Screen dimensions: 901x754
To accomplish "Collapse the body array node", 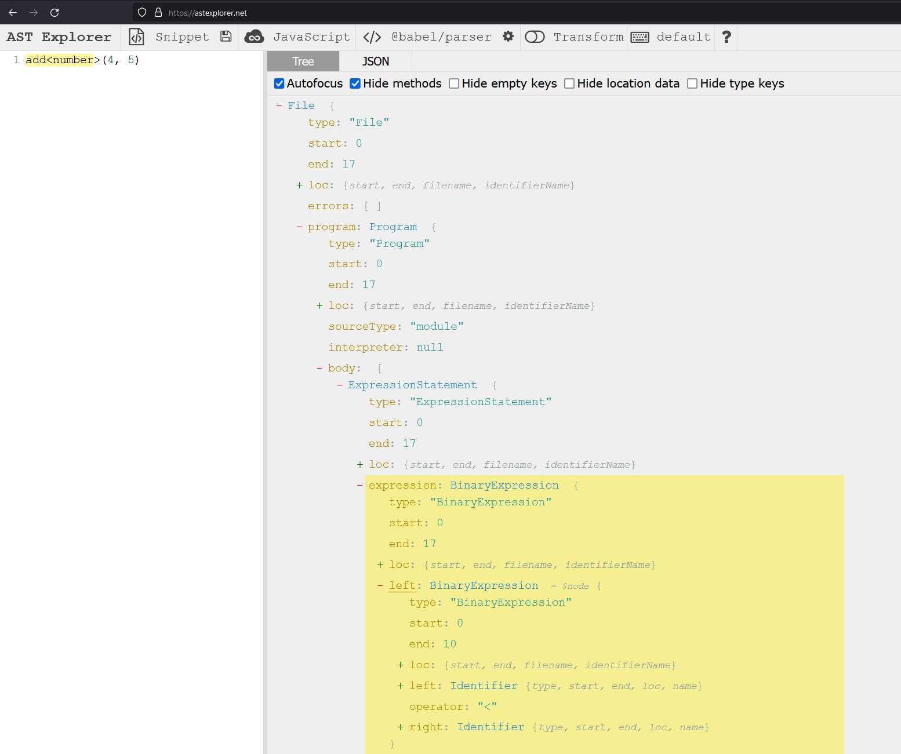I will click(319, 368).
